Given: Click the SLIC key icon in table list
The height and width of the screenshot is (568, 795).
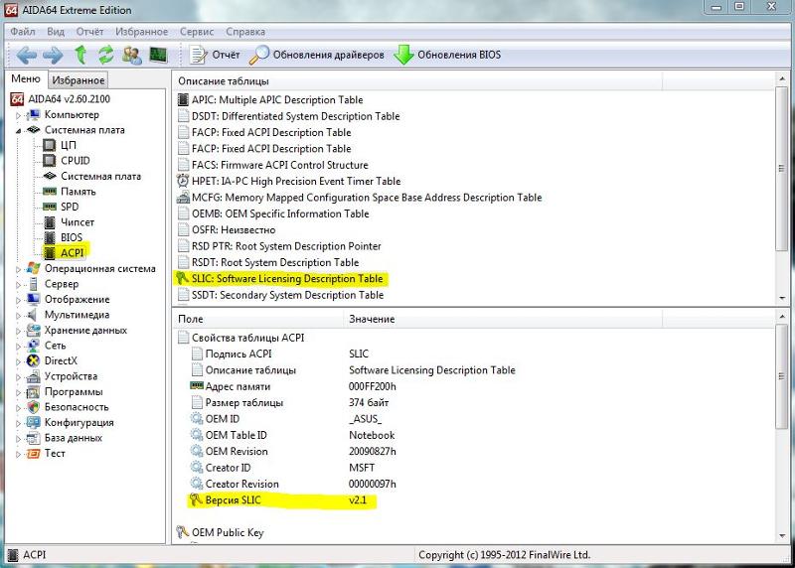Looking at the screenshot, I should (x=183, y=278).
